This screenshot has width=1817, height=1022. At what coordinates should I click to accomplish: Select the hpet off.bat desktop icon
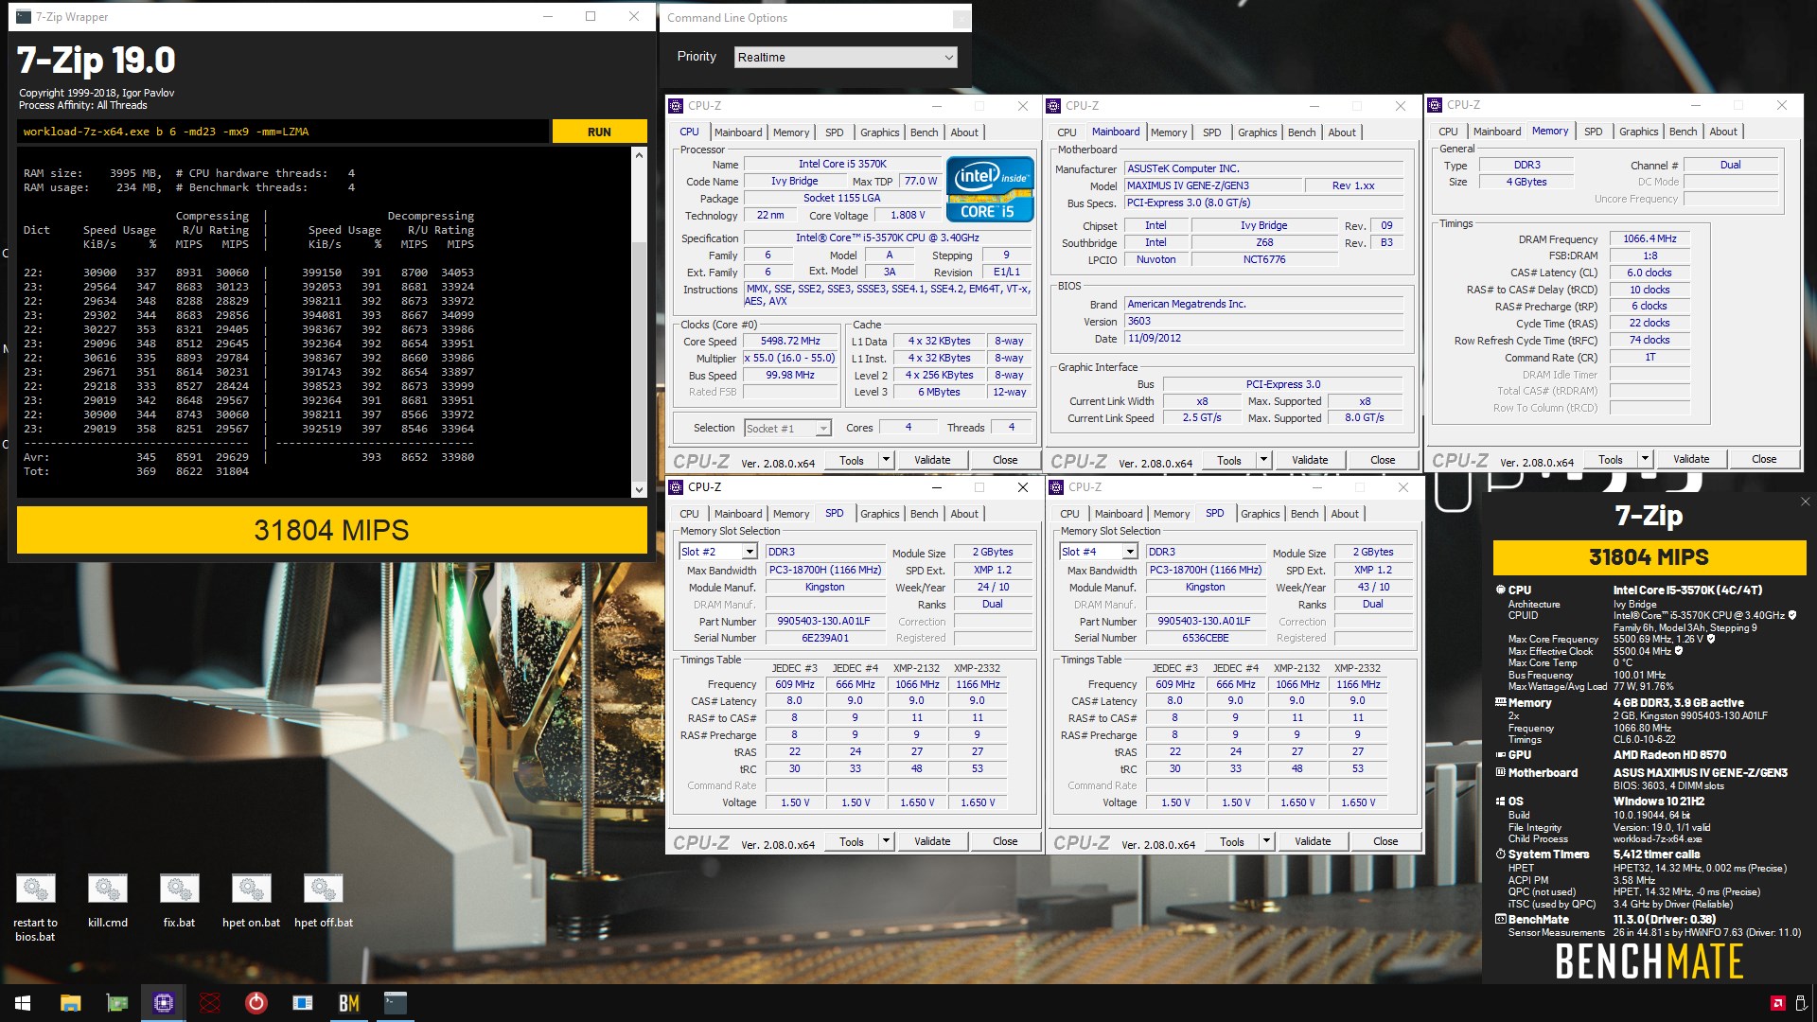click(x=323, y=901)
